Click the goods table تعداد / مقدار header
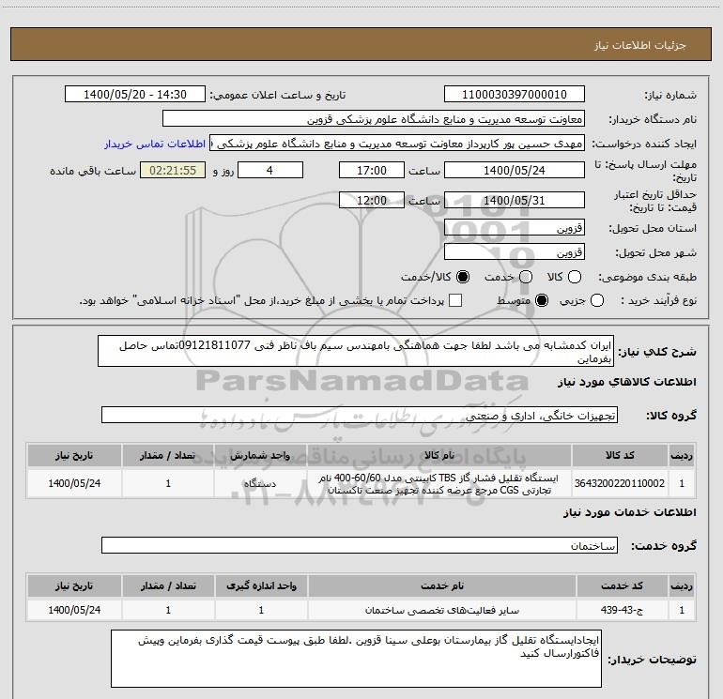The width and height of the screenshot is (723, 699). [x=167, y=455]
